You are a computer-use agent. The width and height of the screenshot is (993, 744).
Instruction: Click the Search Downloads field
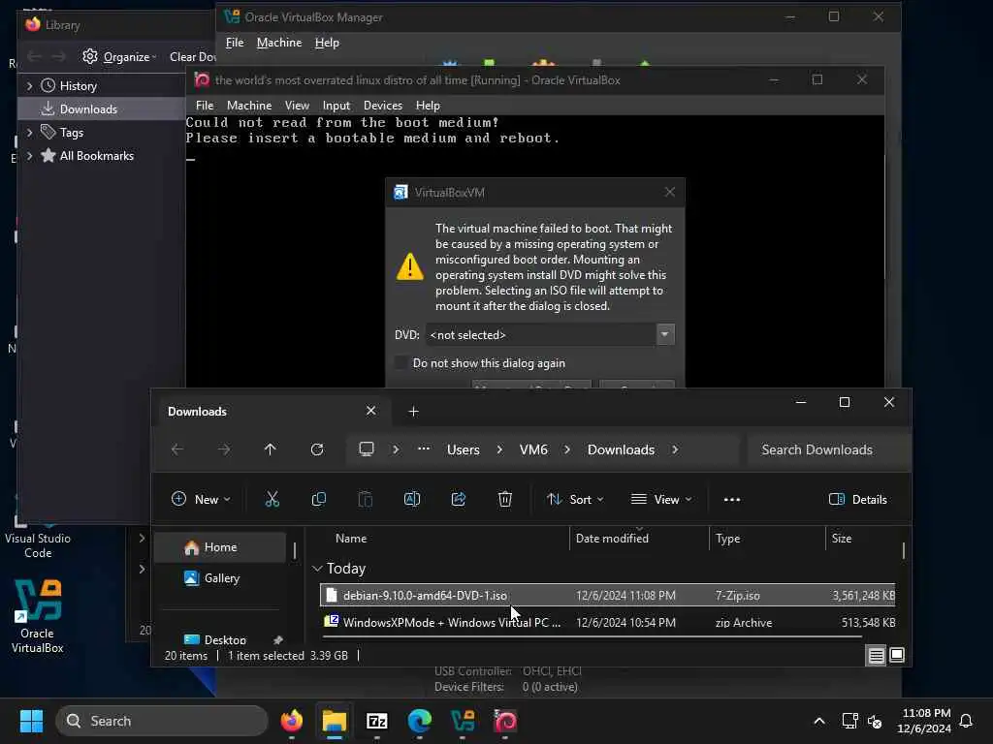point(828,449)
